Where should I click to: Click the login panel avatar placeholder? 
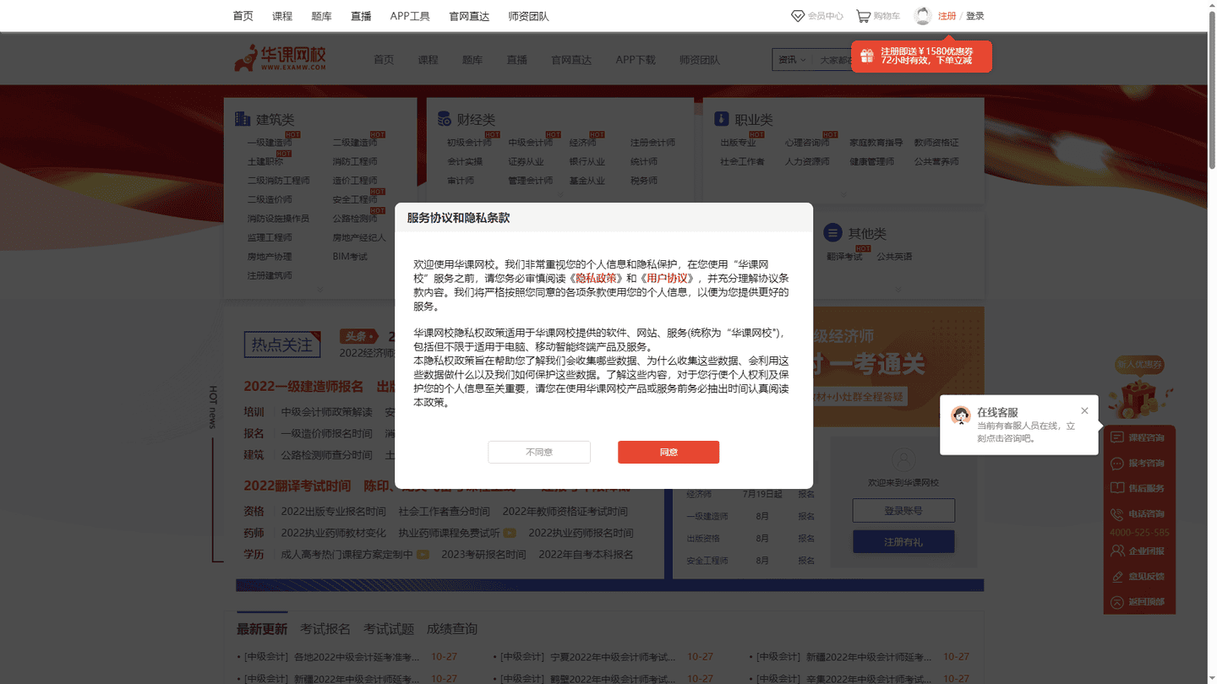[x=903, y=461]
